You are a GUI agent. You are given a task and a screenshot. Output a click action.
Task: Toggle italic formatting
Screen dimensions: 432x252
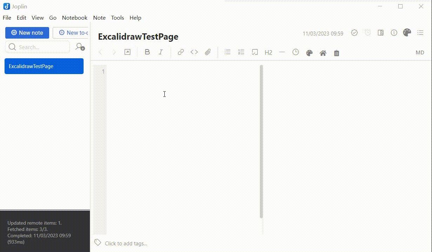coord(161,52)
